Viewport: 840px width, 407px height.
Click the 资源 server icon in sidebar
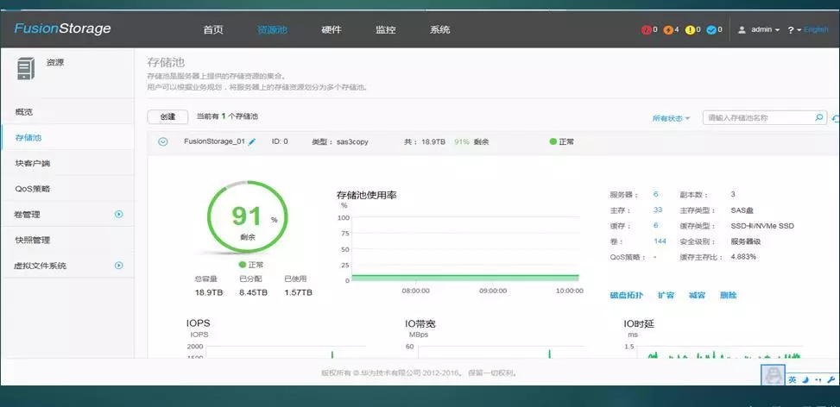coord(27,68)
